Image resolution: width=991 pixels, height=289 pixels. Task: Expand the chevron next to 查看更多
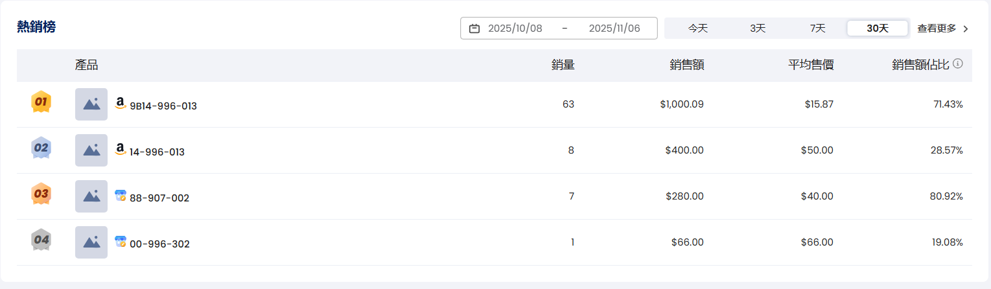coord(966,29)
